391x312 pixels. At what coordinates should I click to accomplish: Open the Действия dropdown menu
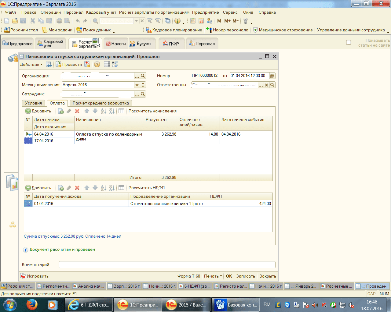pos(31,64)
